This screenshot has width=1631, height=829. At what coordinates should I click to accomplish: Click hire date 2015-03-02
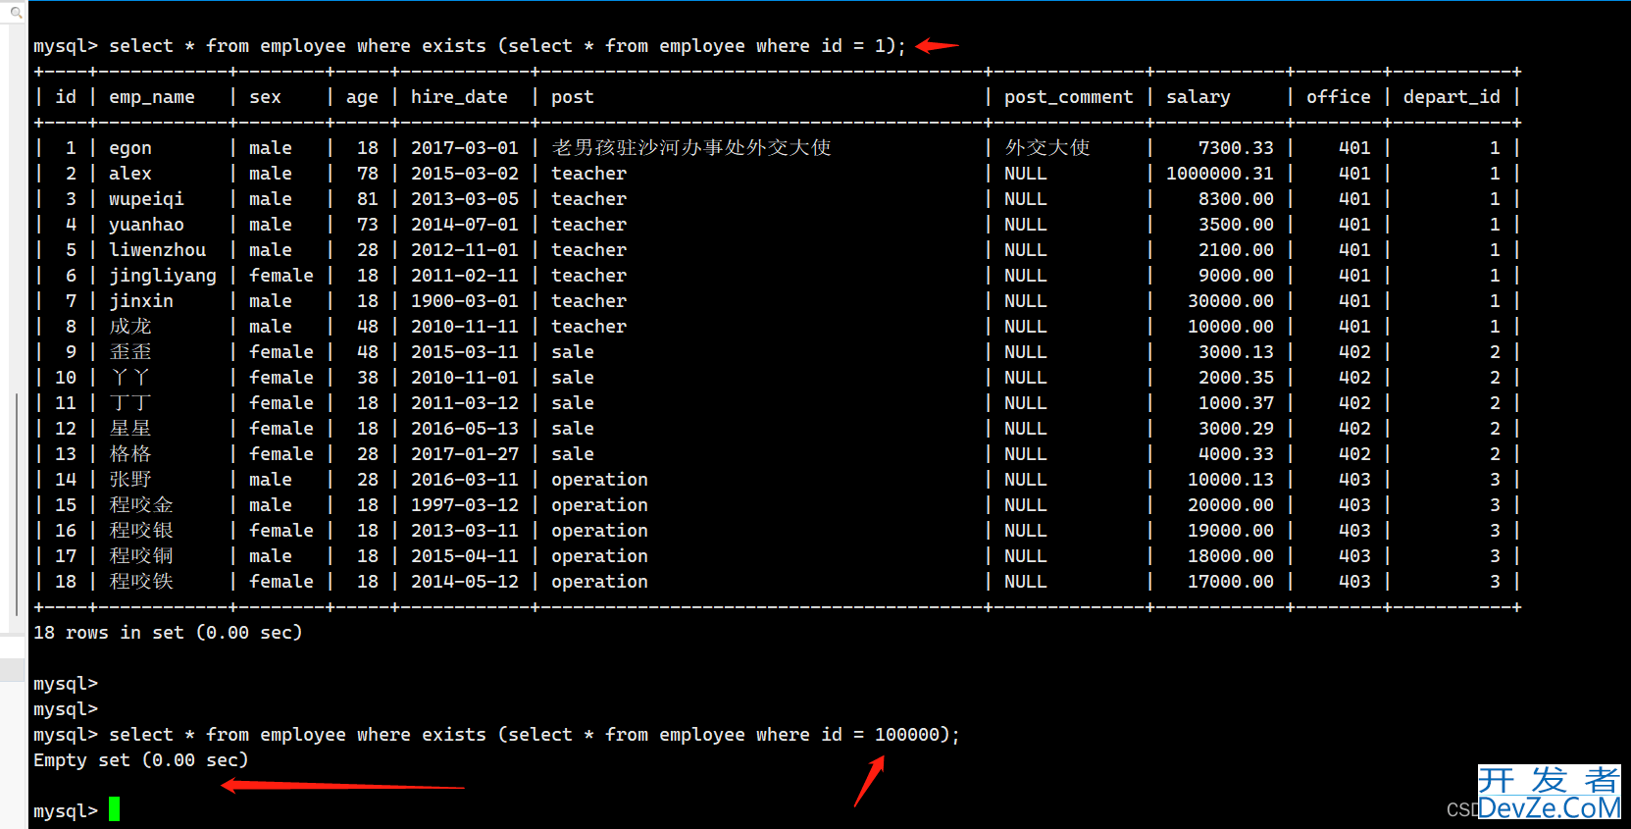[x=464, y=174]
